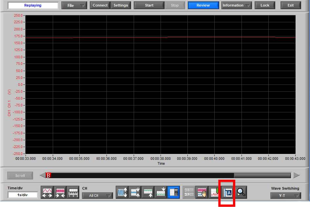The height and width of the screenshot is (207, 310).
Task: Click the Lock button
Action: coord(265,6)
